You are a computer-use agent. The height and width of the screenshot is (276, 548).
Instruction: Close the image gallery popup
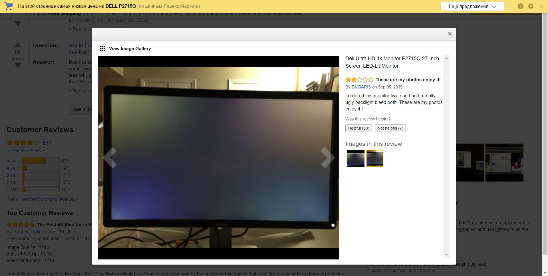(x=450, y=34)
